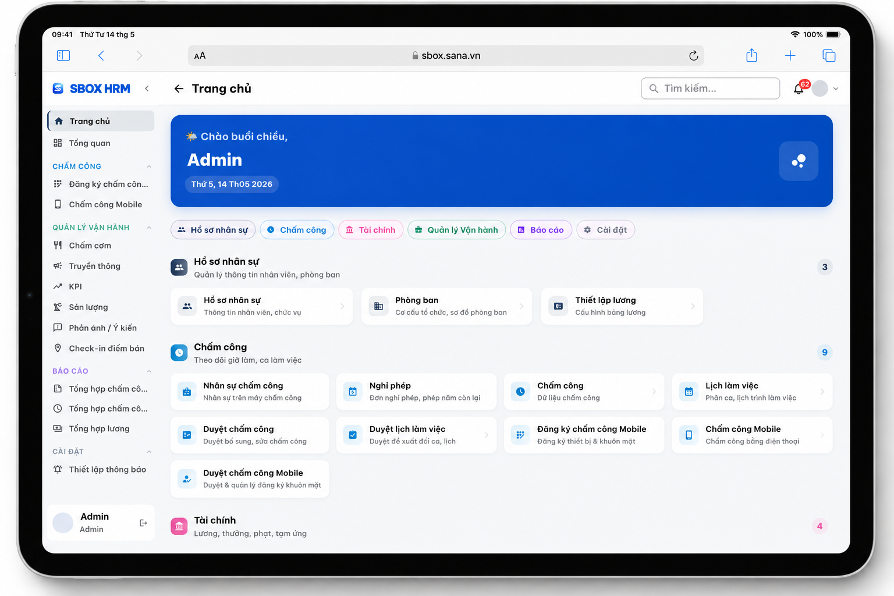
Task: Click the chevron on Lịch làm việc card
Action: click(x=822, y=392)
